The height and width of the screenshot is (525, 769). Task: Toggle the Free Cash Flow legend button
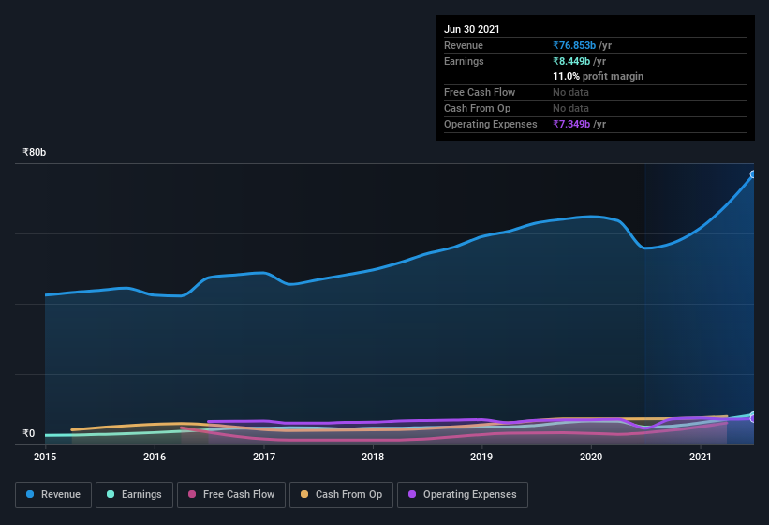point(231,495)
